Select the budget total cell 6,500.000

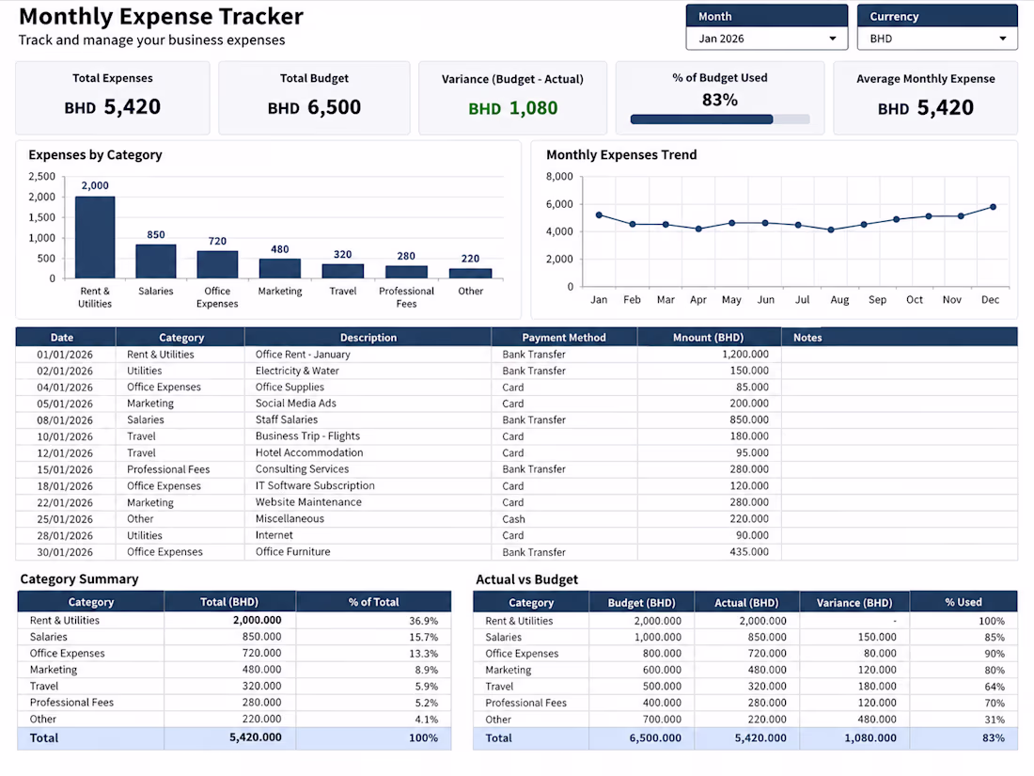[x=641, y=738]
